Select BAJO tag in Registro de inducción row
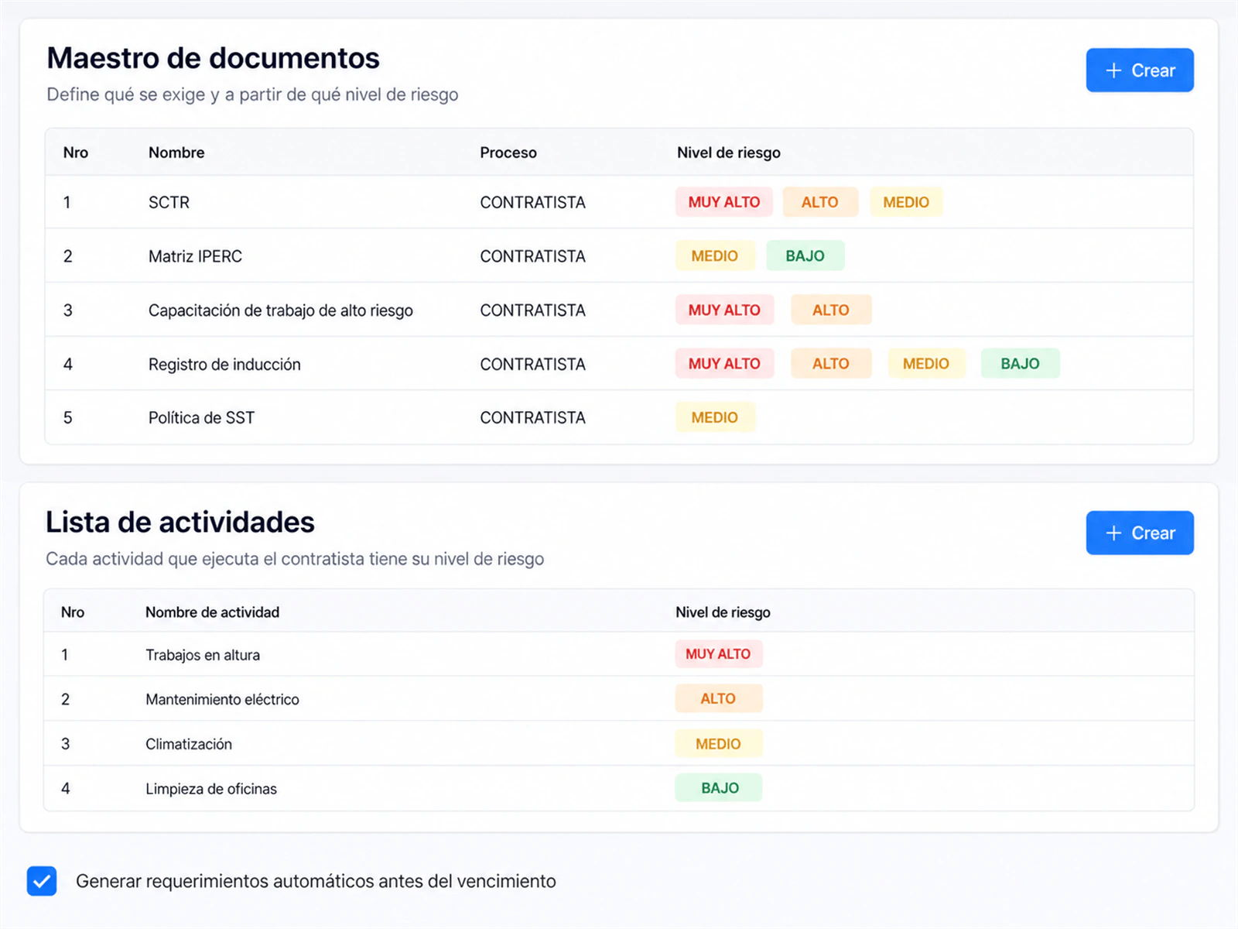The image size is (1238, 929). 1020,363
